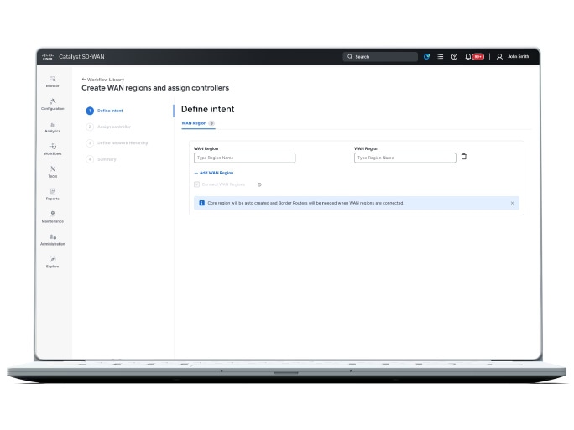This screenshot has width=574, height=430.
Task: Click the Explore compass icon
Action: click(x=53, y=261)
